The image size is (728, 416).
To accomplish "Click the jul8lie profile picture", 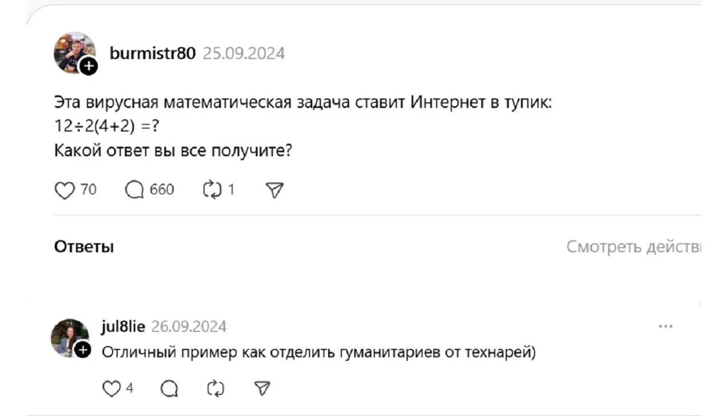I will tap(68, 336).
